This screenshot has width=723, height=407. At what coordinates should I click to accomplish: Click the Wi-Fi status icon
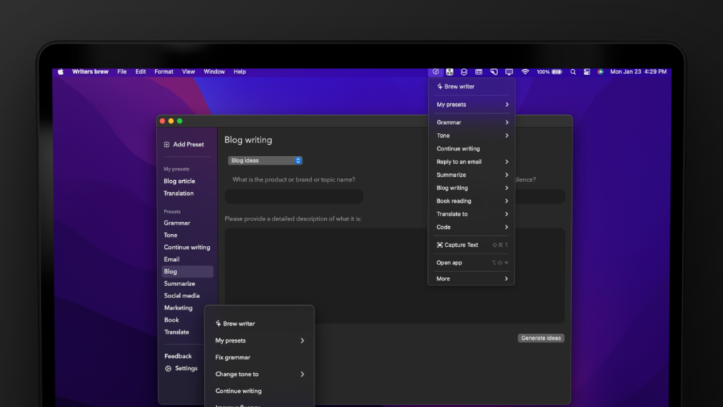coord(525,71)
